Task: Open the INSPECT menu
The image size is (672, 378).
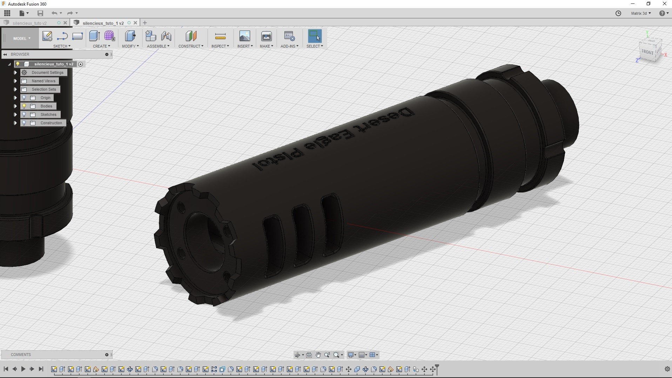Action: (220, 46)
